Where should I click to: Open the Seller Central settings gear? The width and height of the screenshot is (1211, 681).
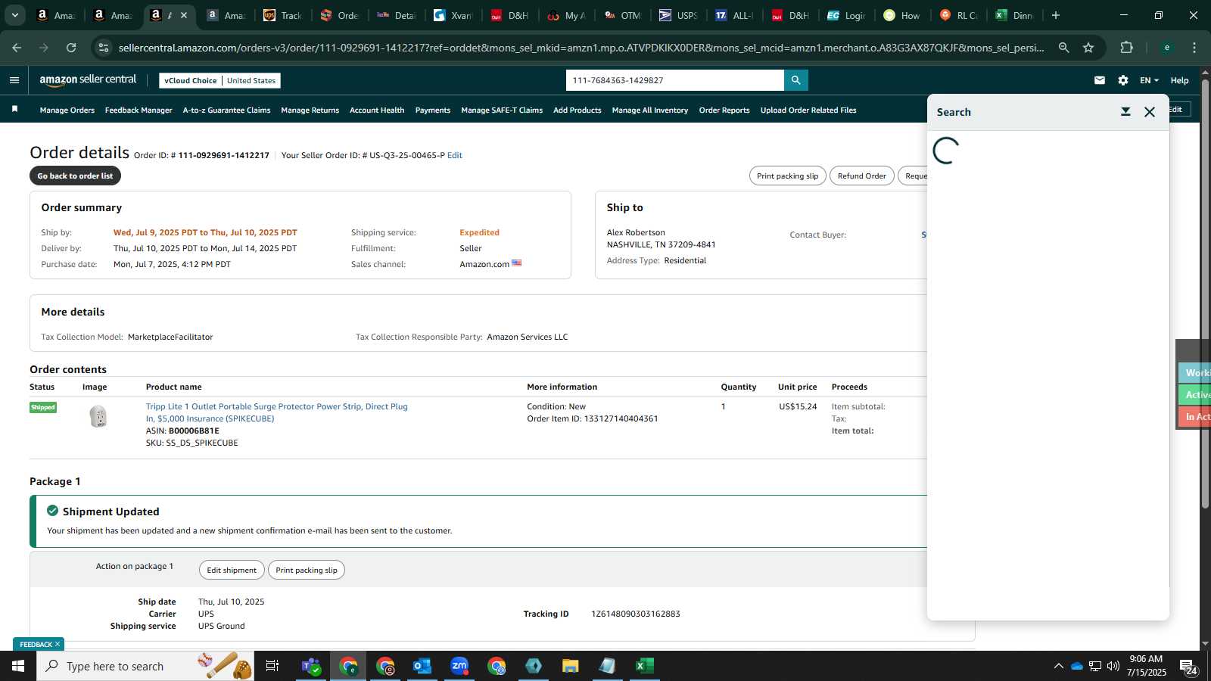pos(1123,80)
